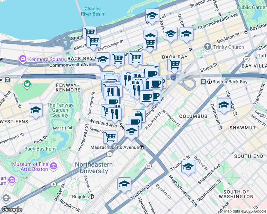The width and height of the screenshot is (267, 214).
Task: Click the Ruggles T station symbol
Action: (92, 197)
